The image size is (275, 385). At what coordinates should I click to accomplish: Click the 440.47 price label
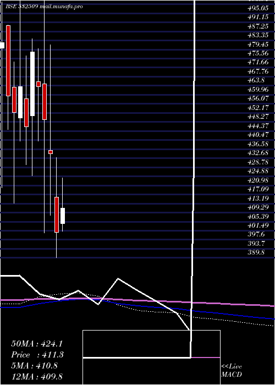click(258, 135)
